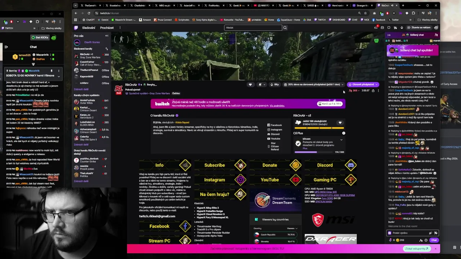Open the Procházet browse tab
Screen dimensions: 461x259
click(107, 28)
